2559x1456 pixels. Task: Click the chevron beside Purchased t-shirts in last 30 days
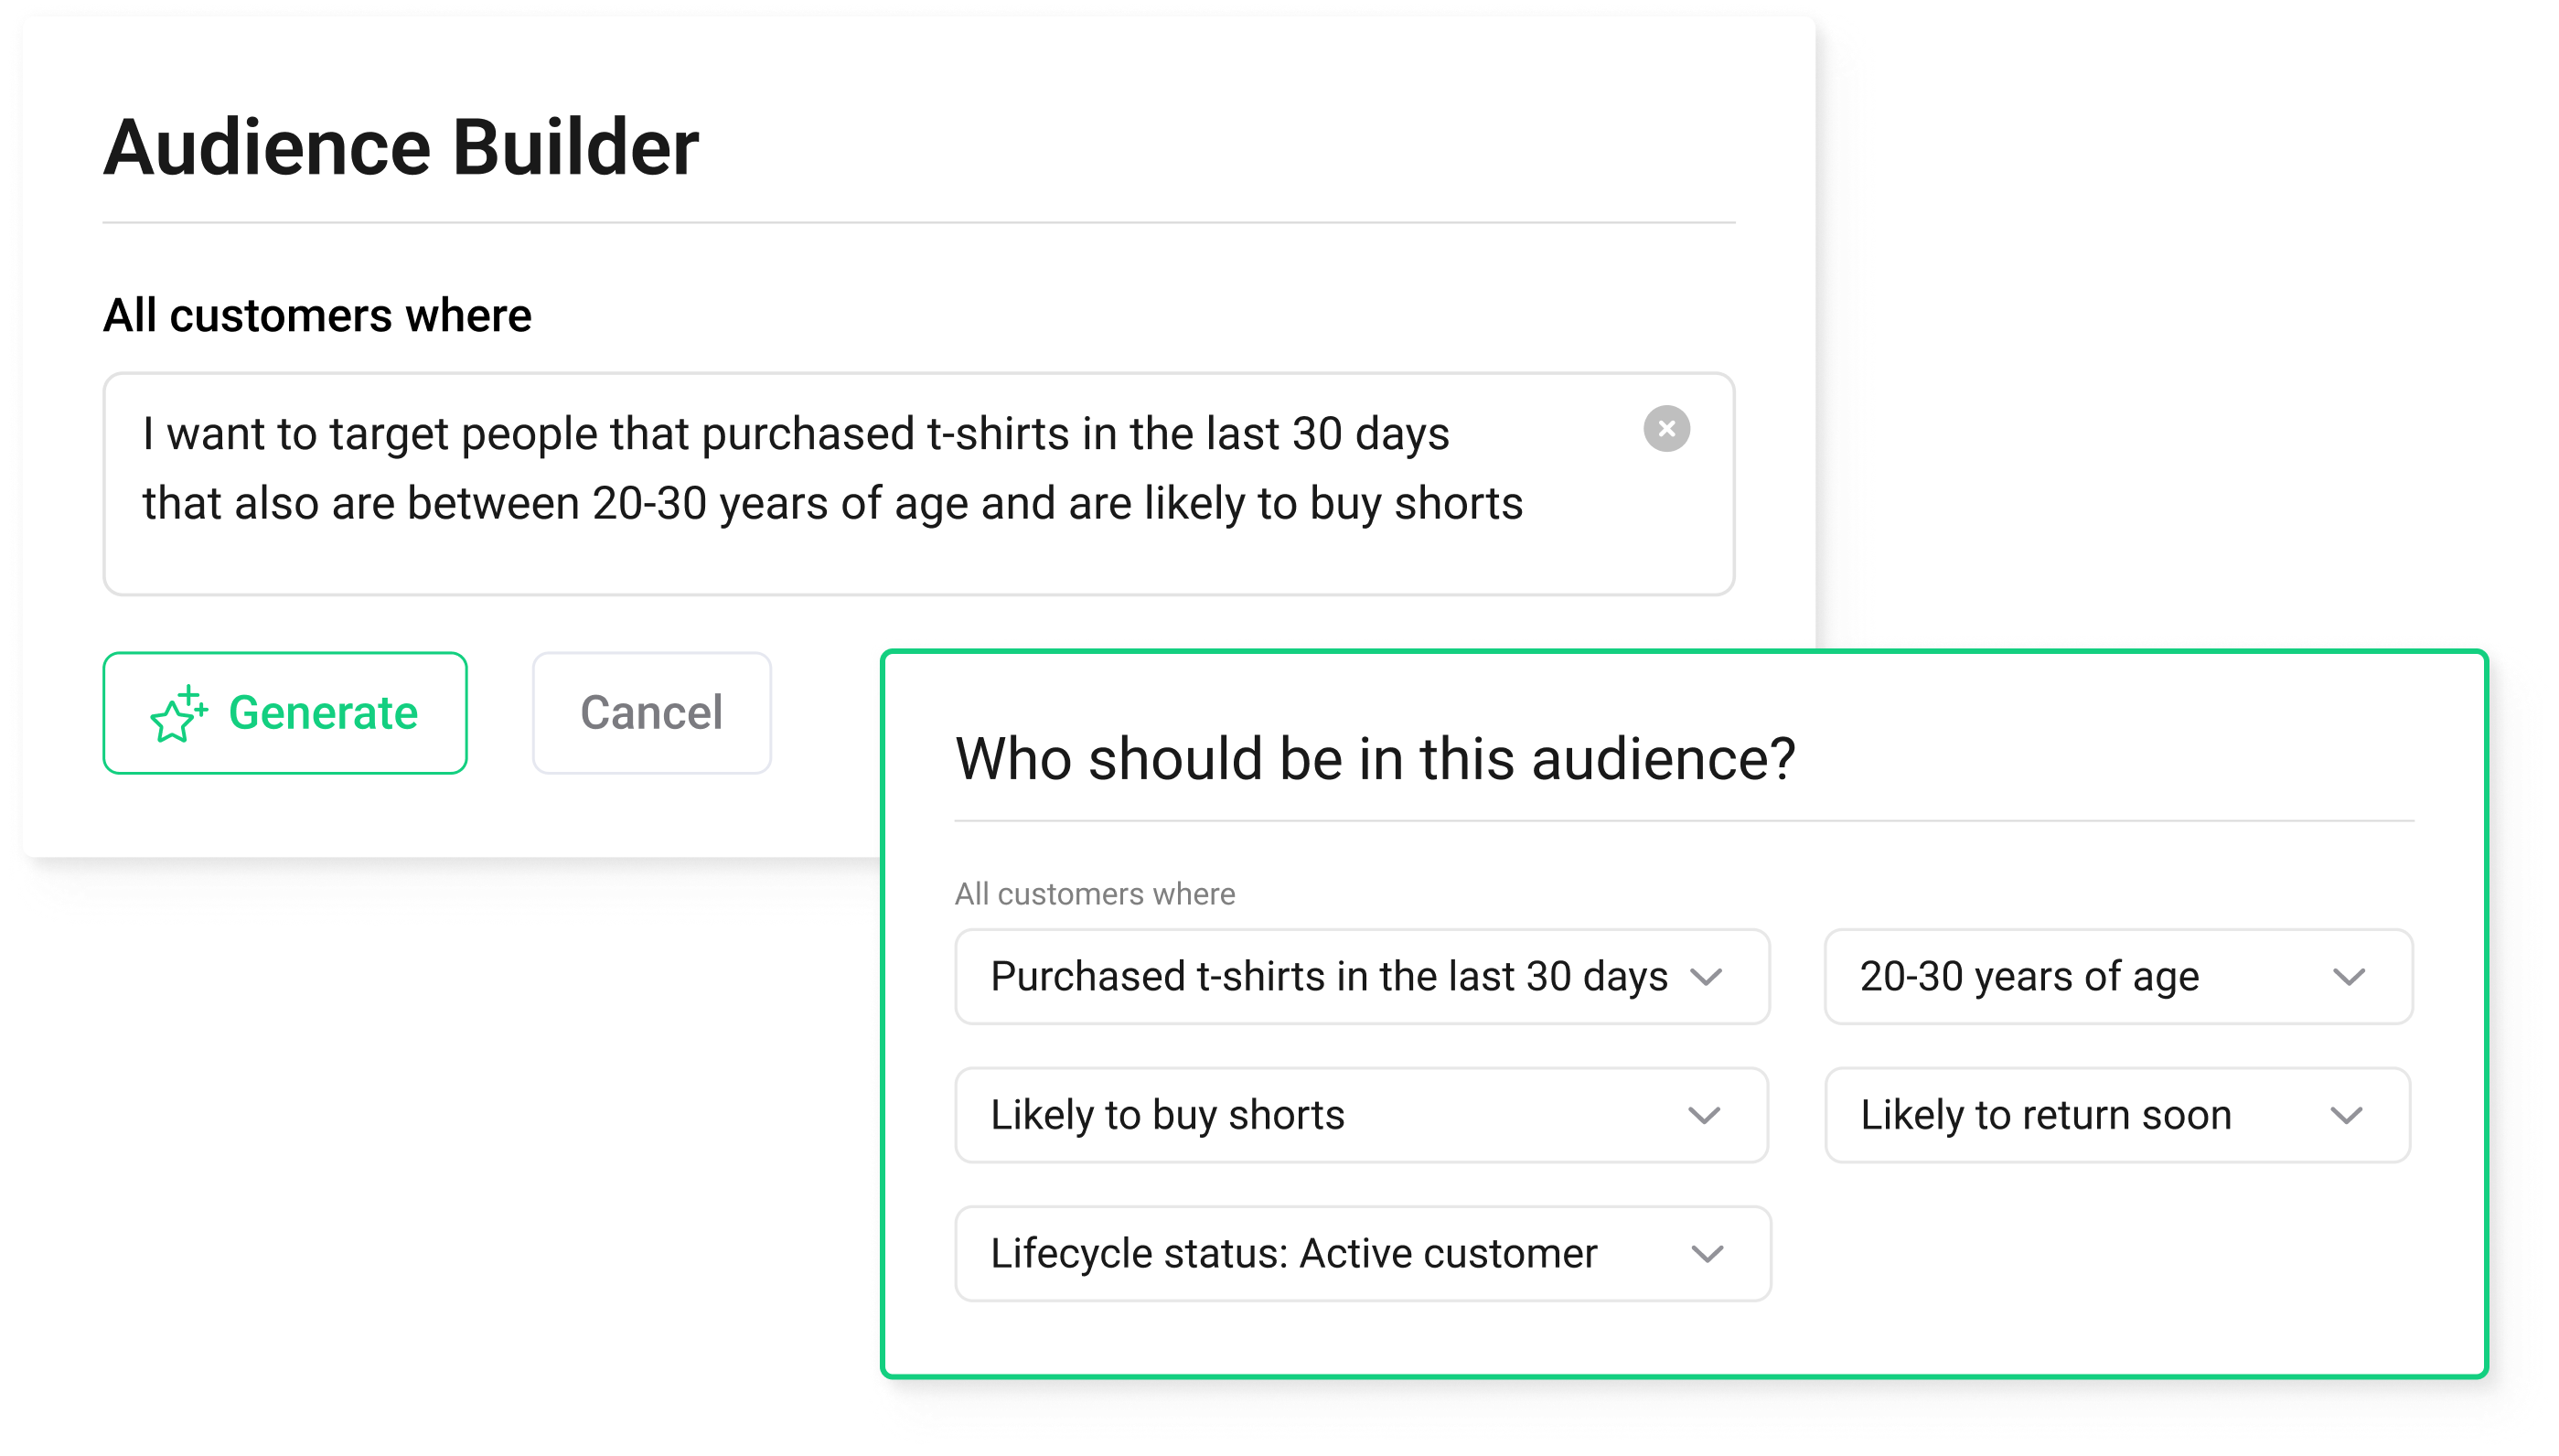pyautogui.click(x=1706, y=977)
